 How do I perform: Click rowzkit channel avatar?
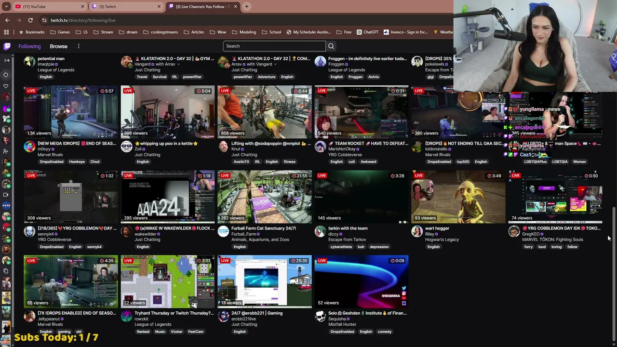click(127, 316)
